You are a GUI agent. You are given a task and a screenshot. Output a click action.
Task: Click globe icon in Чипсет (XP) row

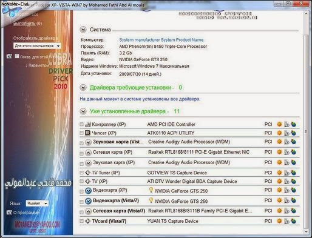click(x=293, y=133)
